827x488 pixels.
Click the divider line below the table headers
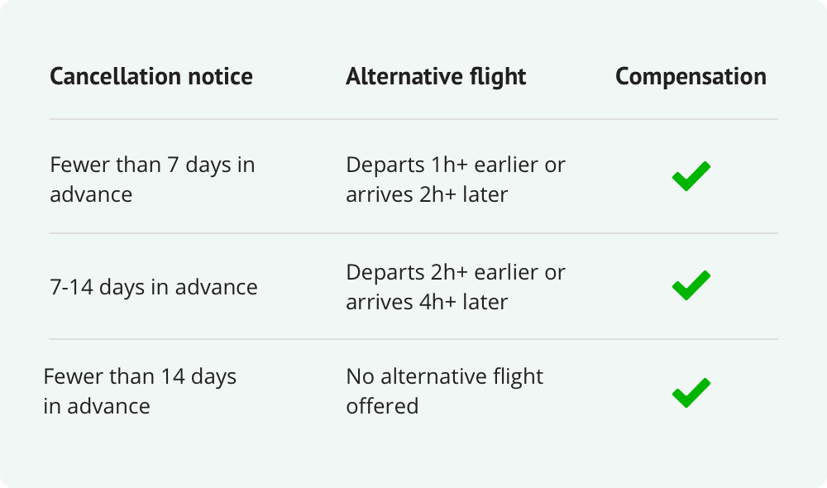[413, 119]
